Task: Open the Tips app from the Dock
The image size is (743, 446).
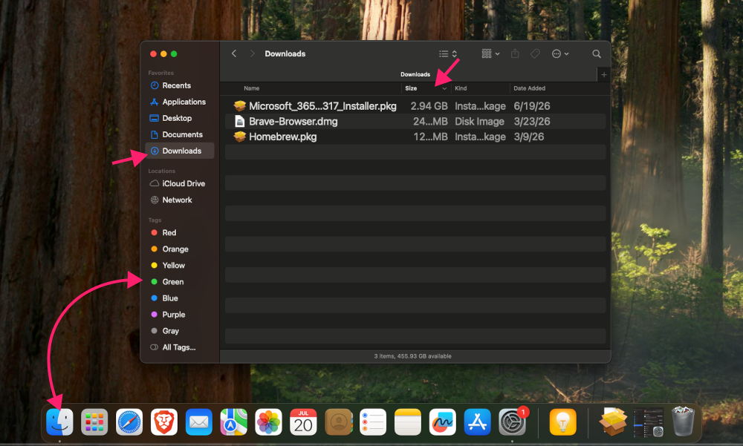Action: tap(563, 422)
